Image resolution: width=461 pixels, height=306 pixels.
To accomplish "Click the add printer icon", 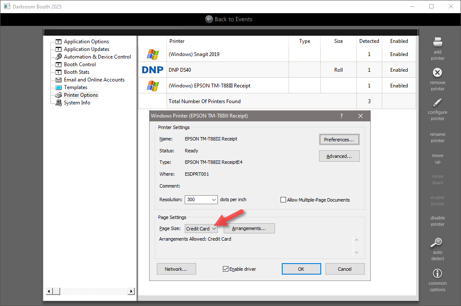I will pos(437,42).
